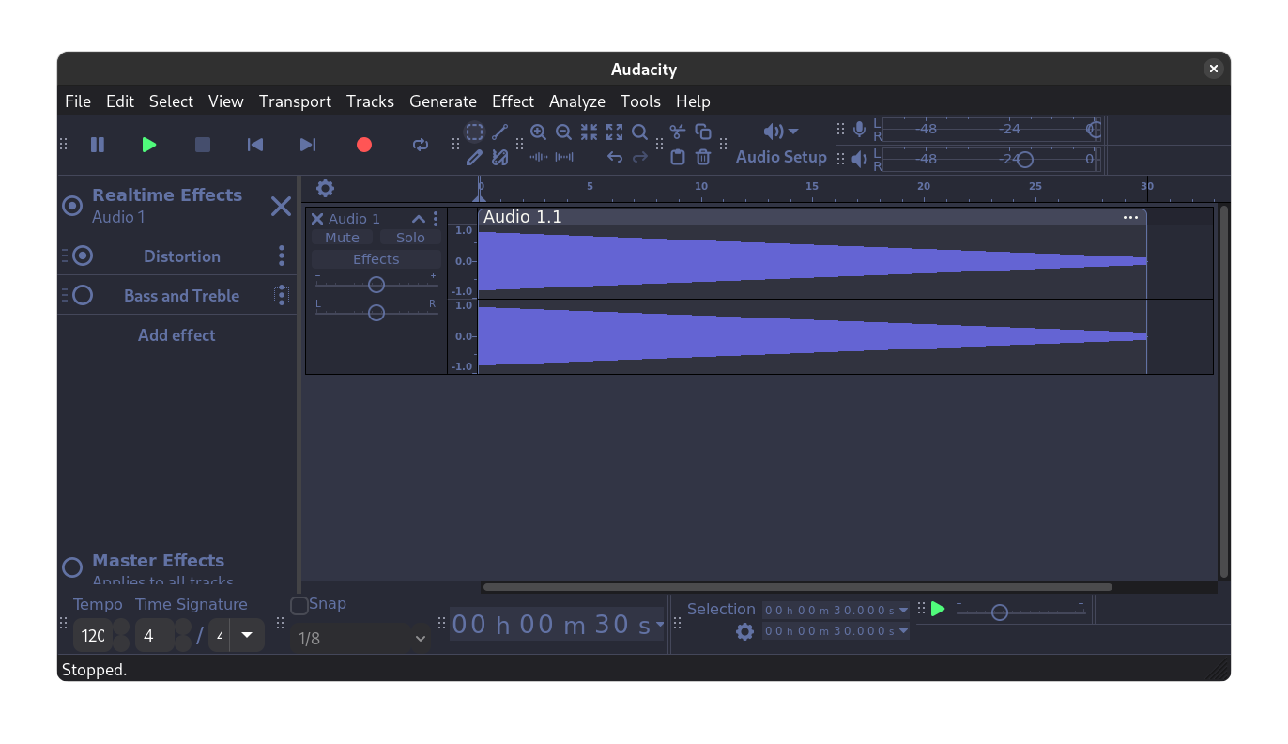Fit selection to width icon
Viewport: 1288px width, 744px height.
(x=589, y=132)
